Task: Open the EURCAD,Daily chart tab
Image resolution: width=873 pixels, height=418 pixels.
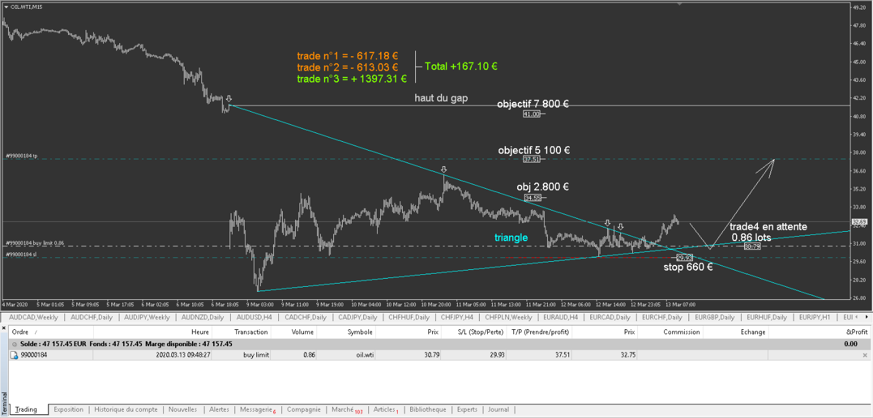Action: pos(610,317)
